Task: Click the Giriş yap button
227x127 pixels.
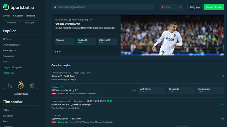Action: 195,7
